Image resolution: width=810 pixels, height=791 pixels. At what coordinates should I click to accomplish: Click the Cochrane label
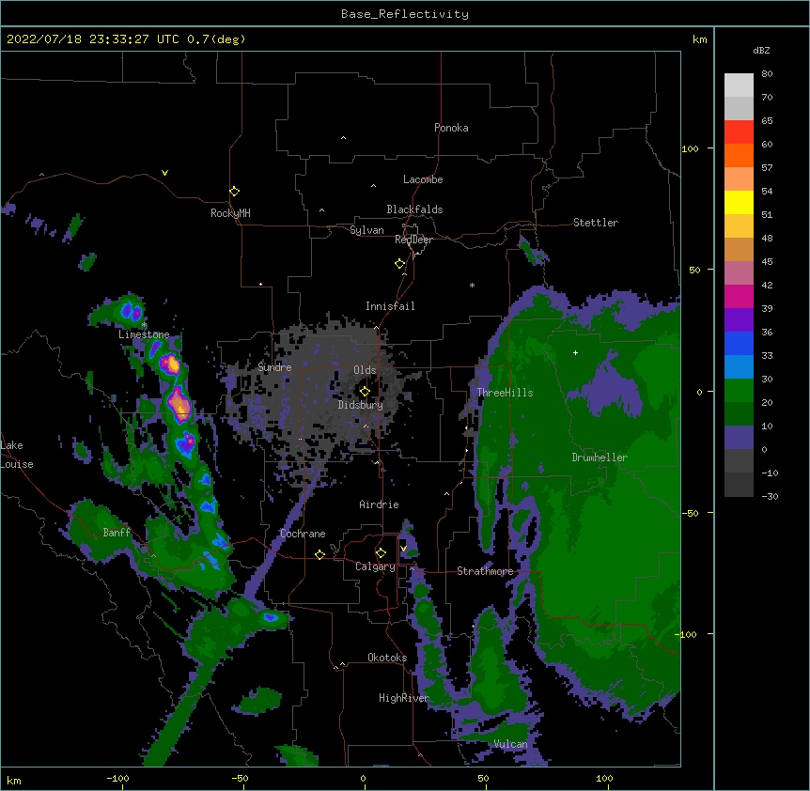(303, 534)
